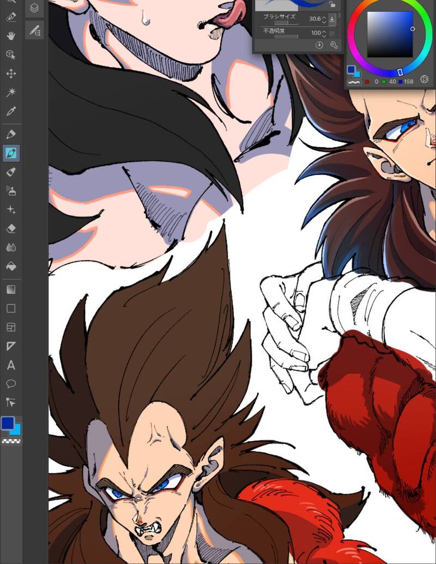The image size is (436, 564).
Task: Select the Frame border tool
Action: (11, 327)
